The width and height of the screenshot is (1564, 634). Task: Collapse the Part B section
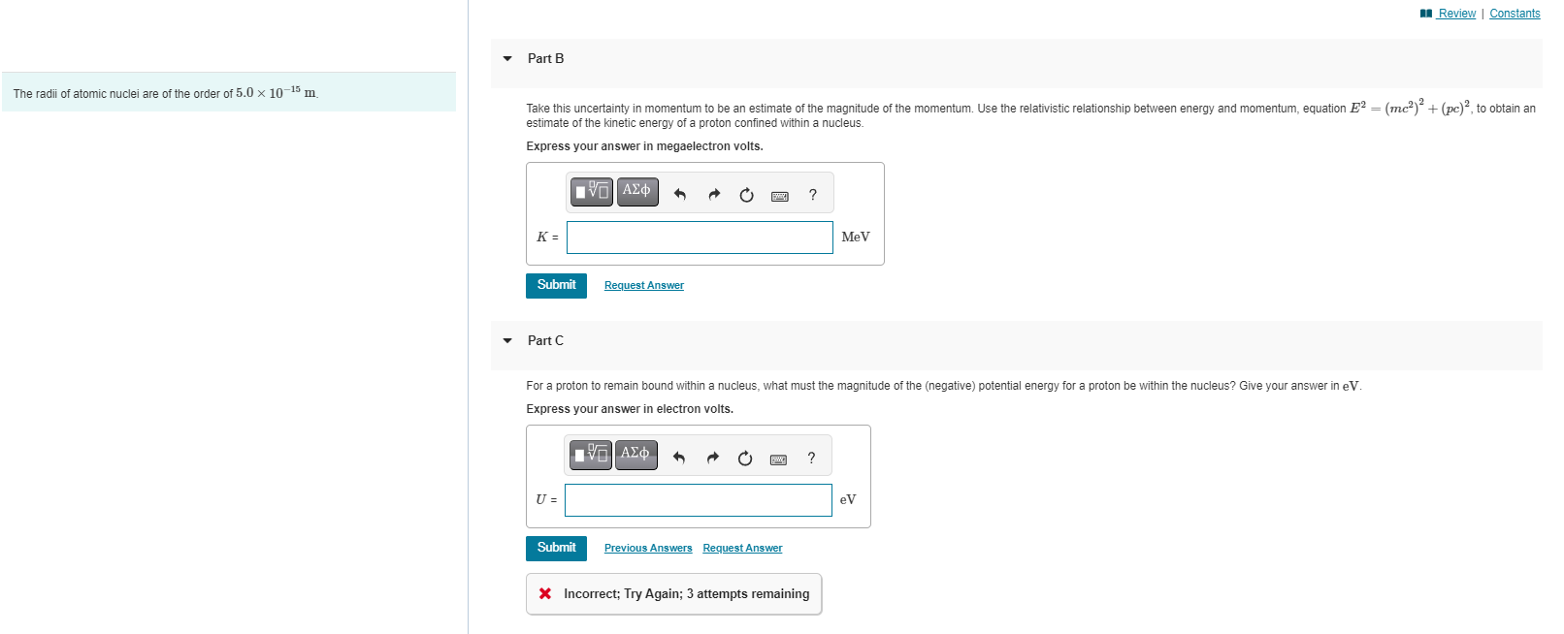tap(506, 59)
